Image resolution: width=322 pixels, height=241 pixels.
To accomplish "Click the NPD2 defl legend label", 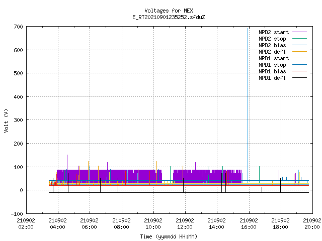I will point(272,52).
